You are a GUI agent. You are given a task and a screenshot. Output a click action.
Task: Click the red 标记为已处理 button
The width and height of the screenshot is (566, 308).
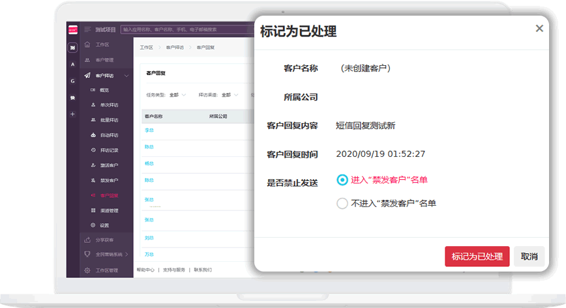[477, 257]
